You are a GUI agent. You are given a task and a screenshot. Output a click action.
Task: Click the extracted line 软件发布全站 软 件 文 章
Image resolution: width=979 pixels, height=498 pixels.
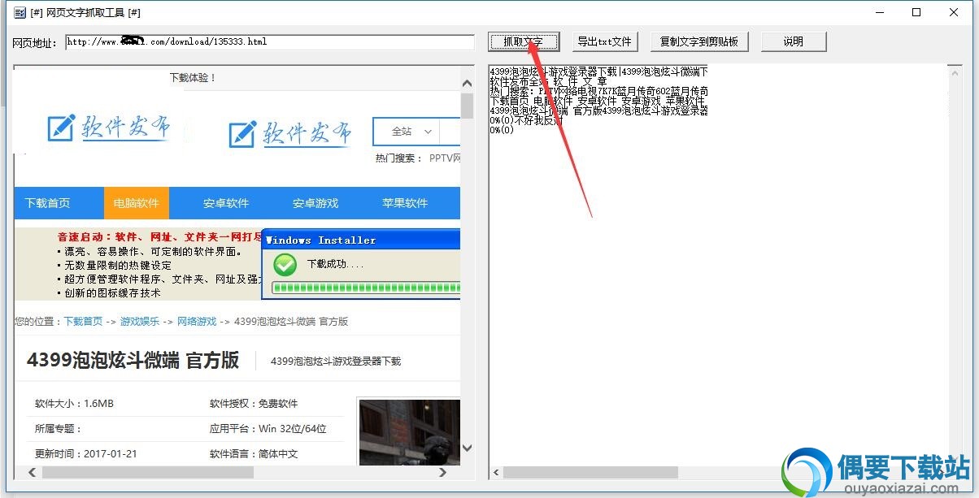(548, 81)
